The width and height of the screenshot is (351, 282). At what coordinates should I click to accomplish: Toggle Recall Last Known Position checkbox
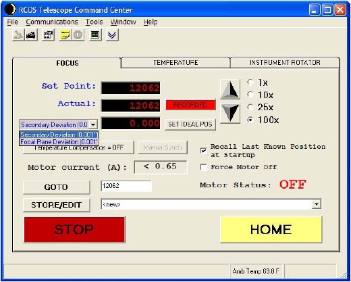pyautogui.click(x=203, y=150)
